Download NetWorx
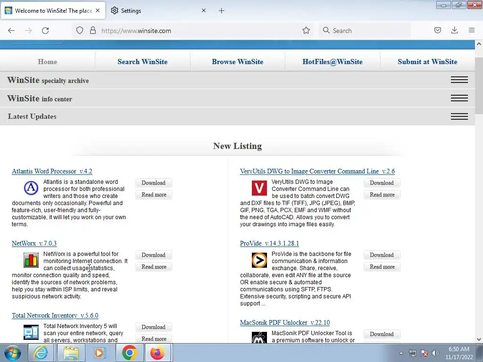The image size is (483, 362). click(x=153, y=255)
